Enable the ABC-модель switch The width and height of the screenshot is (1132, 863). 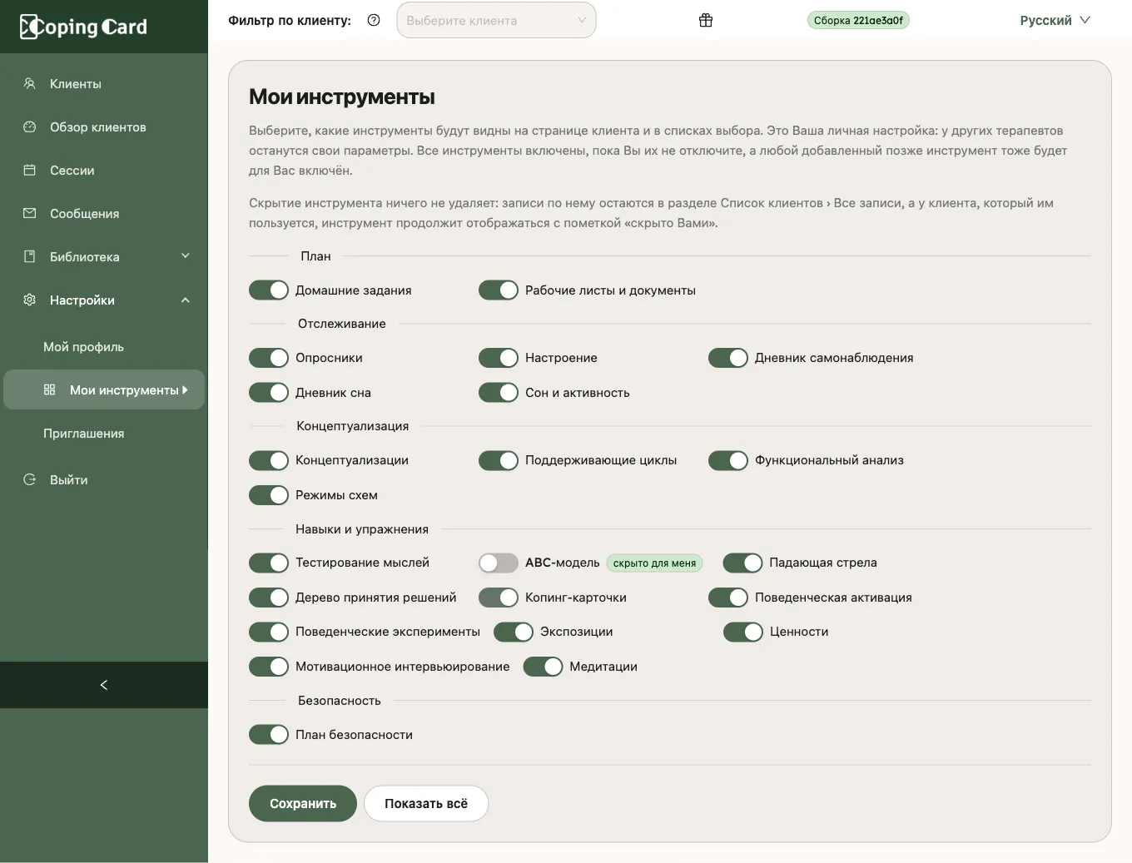pos(499,563)
